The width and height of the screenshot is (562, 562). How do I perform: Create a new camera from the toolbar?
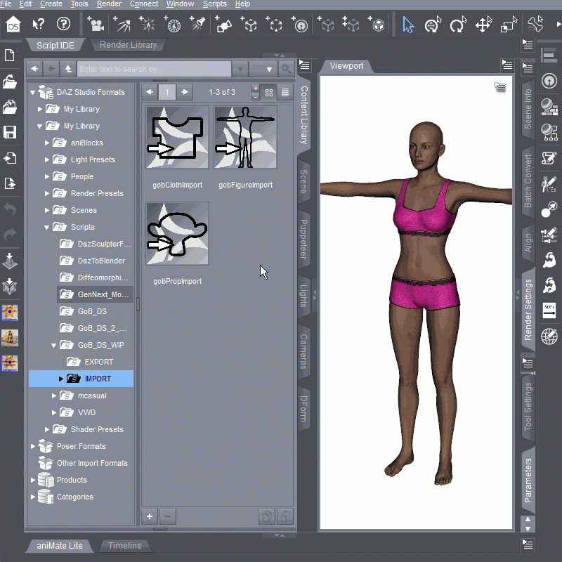96,25
